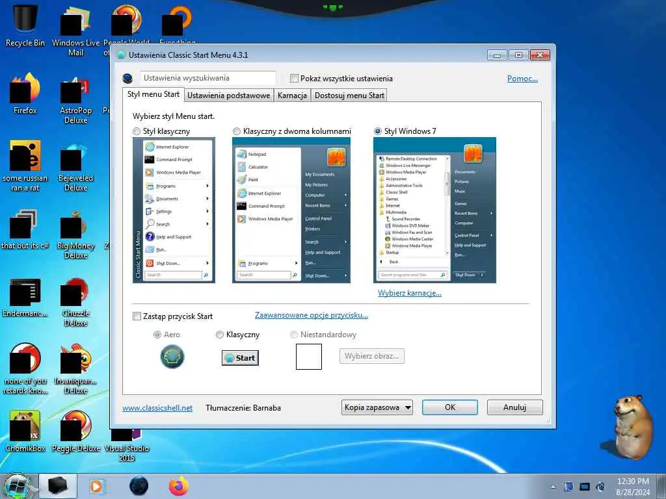Open Peggle Deluxe desktop shortcut

(75, 431)
